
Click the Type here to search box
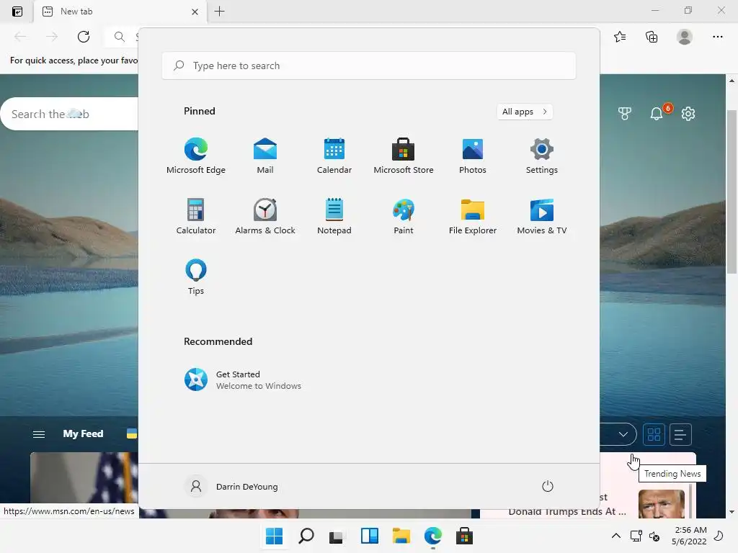[368, 66]
